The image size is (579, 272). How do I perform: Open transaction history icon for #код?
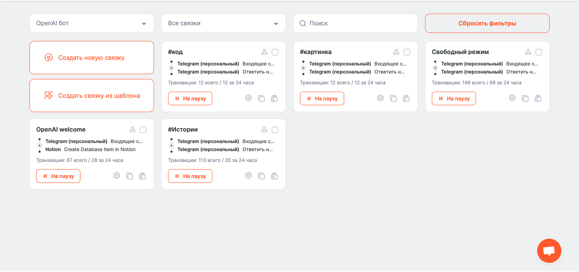coord(274,99)
